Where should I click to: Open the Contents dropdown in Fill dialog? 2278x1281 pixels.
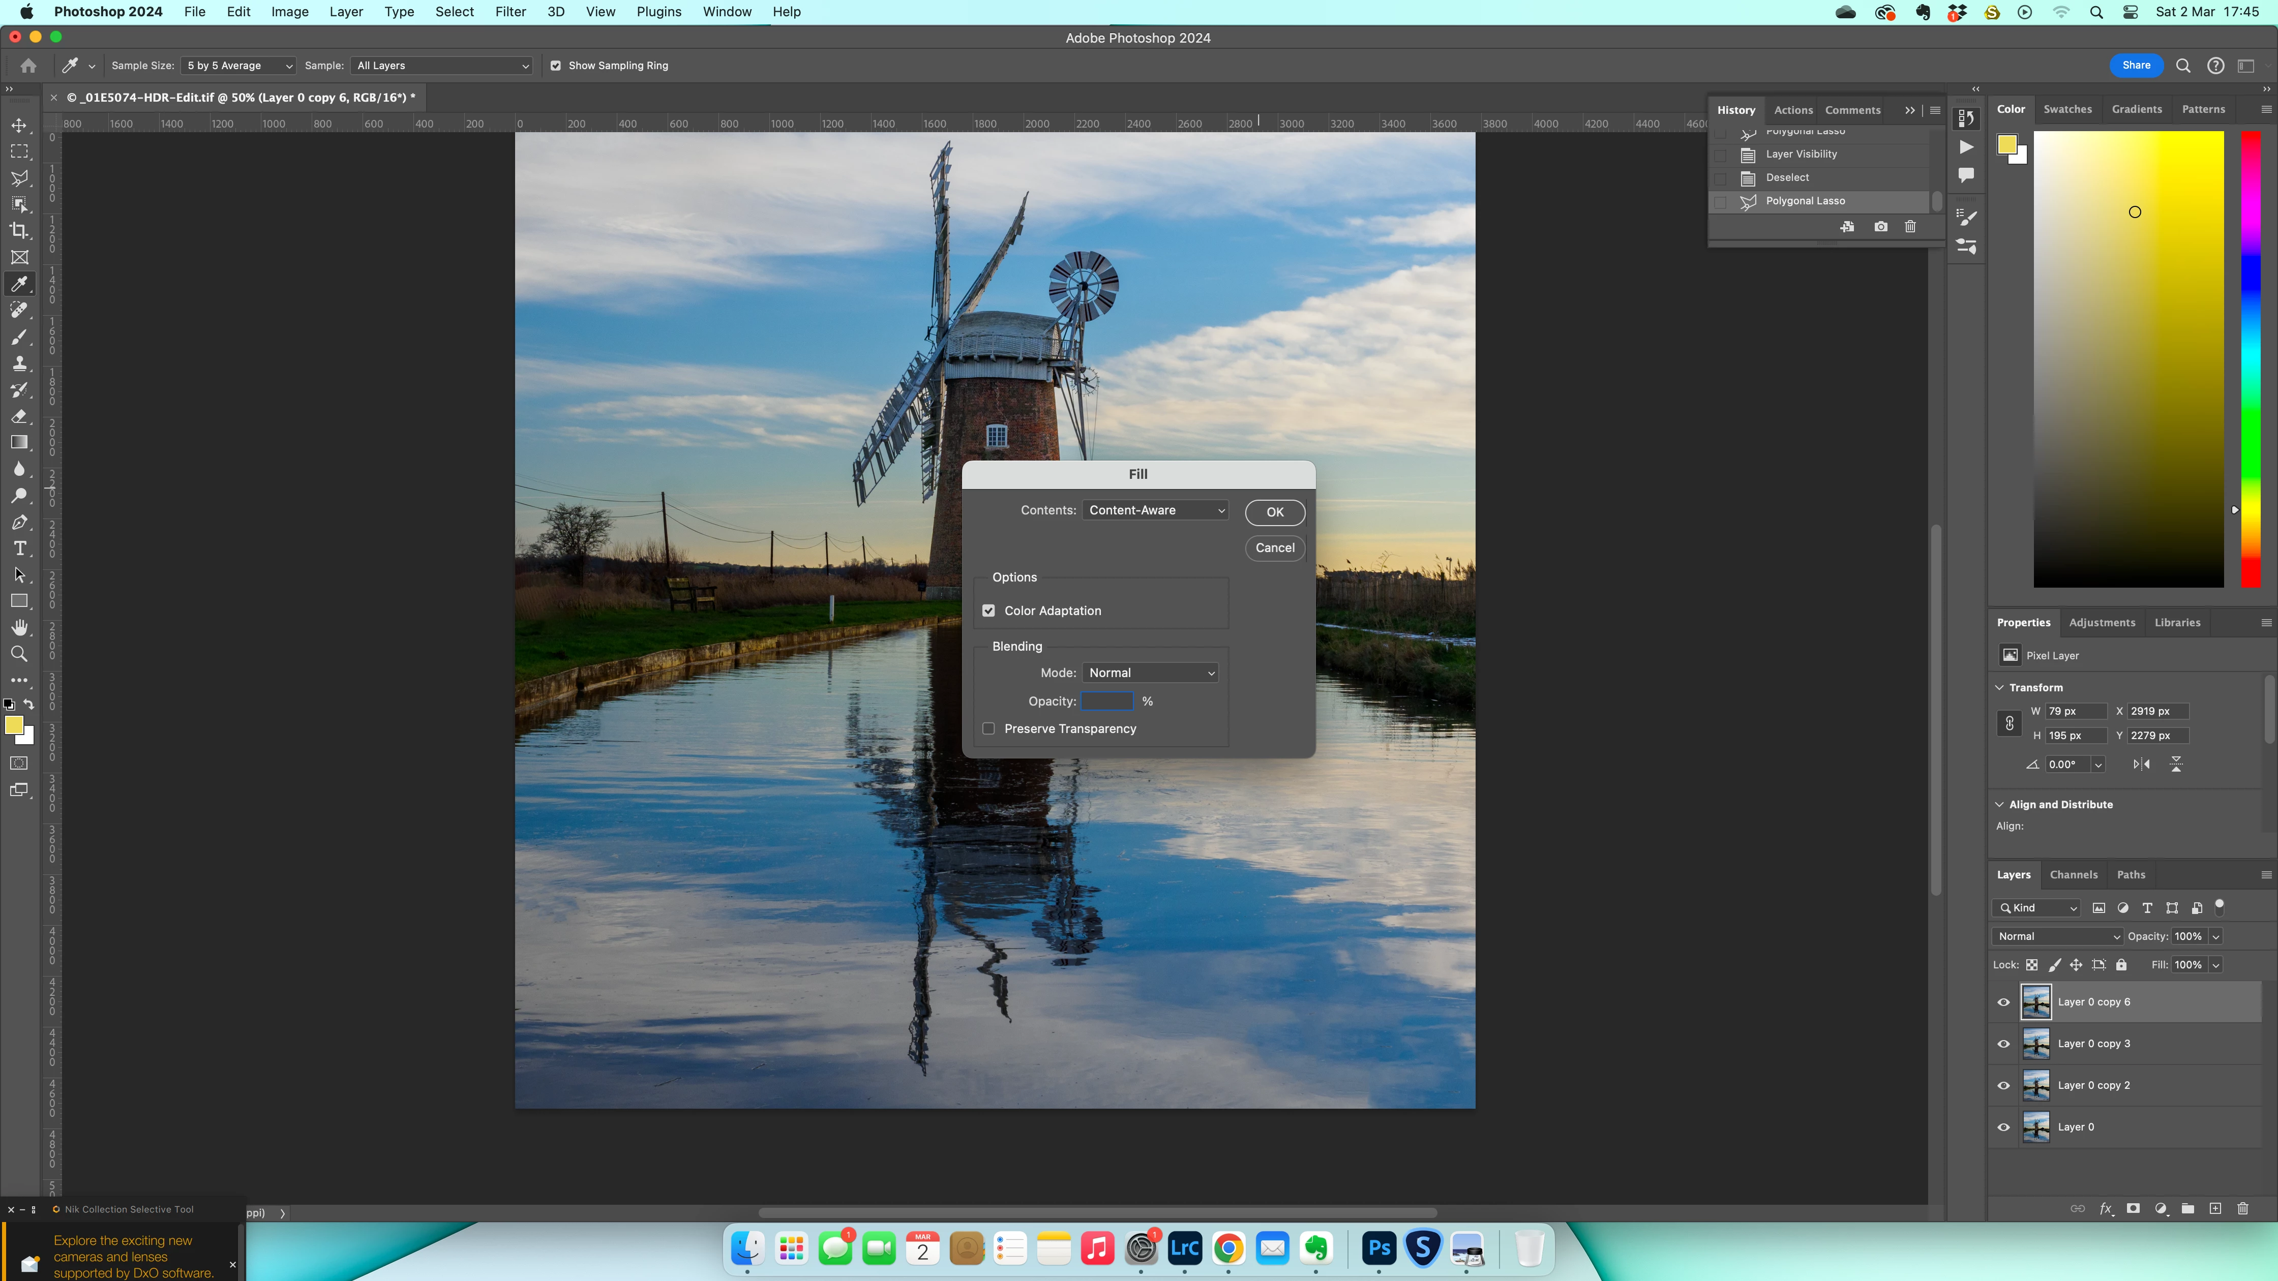1155,510
